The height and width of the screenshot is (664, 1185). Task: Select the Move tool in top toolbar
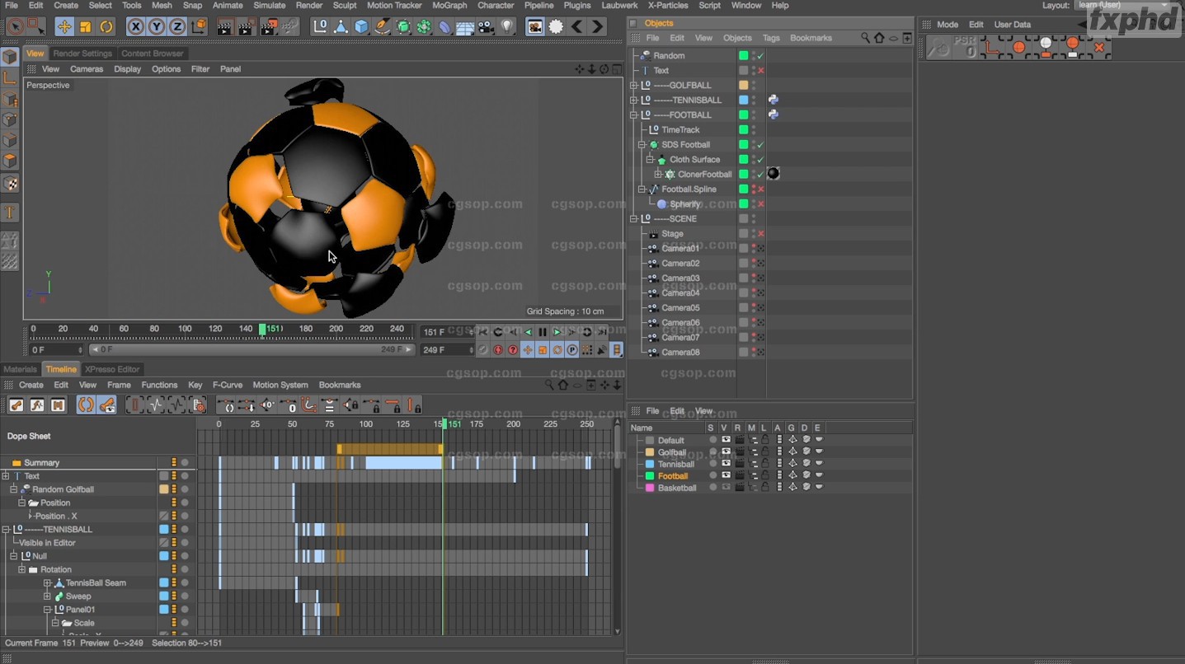click(63, 26)
